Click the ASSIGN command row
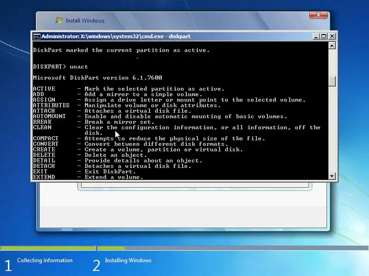Viewport: 369px width, 276px height. coord(169,100)
